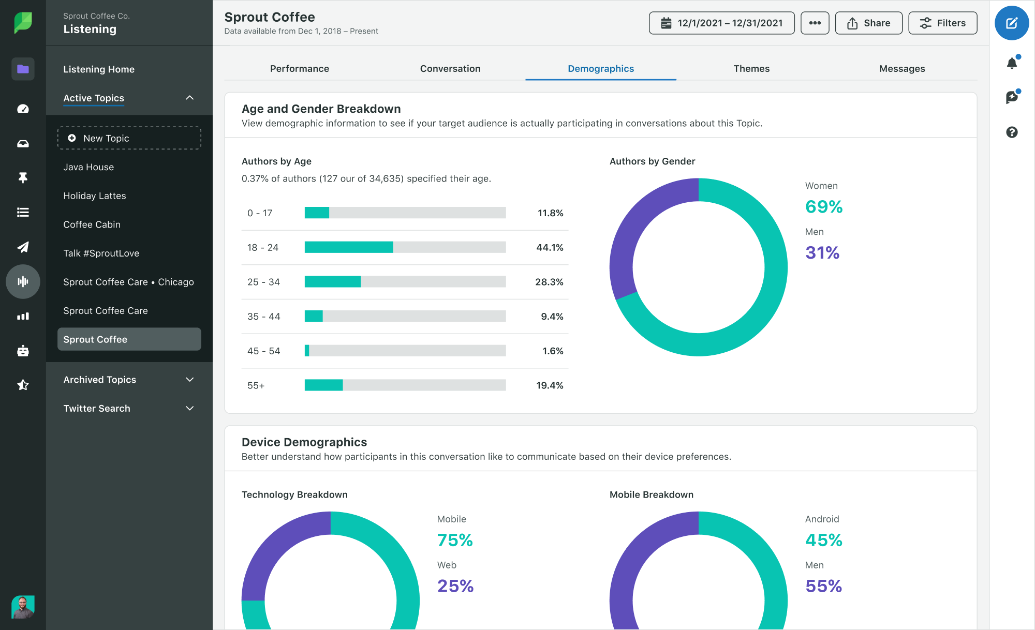Image resolution: width=1035 pixels, height=630 pixels.
Task: Click the compose/edit icon top right
Action: coord(1012,22)
